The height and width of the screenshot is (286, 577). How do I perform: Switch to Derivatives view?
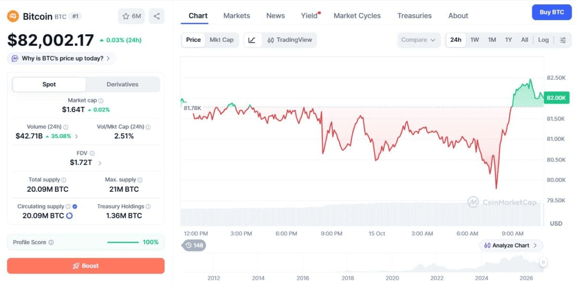click(x=123, y=84)
